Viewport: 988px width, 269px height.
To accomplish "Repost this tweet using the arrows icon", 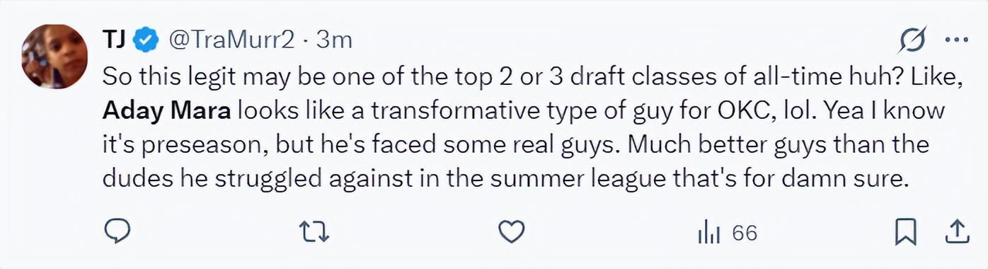I will tap(312, 232).
